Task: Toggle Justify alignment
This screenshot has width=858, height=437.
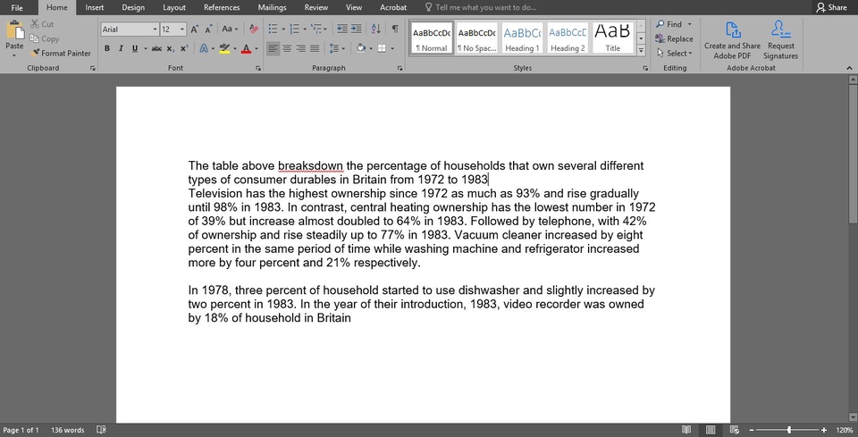Action: point(314,48)
